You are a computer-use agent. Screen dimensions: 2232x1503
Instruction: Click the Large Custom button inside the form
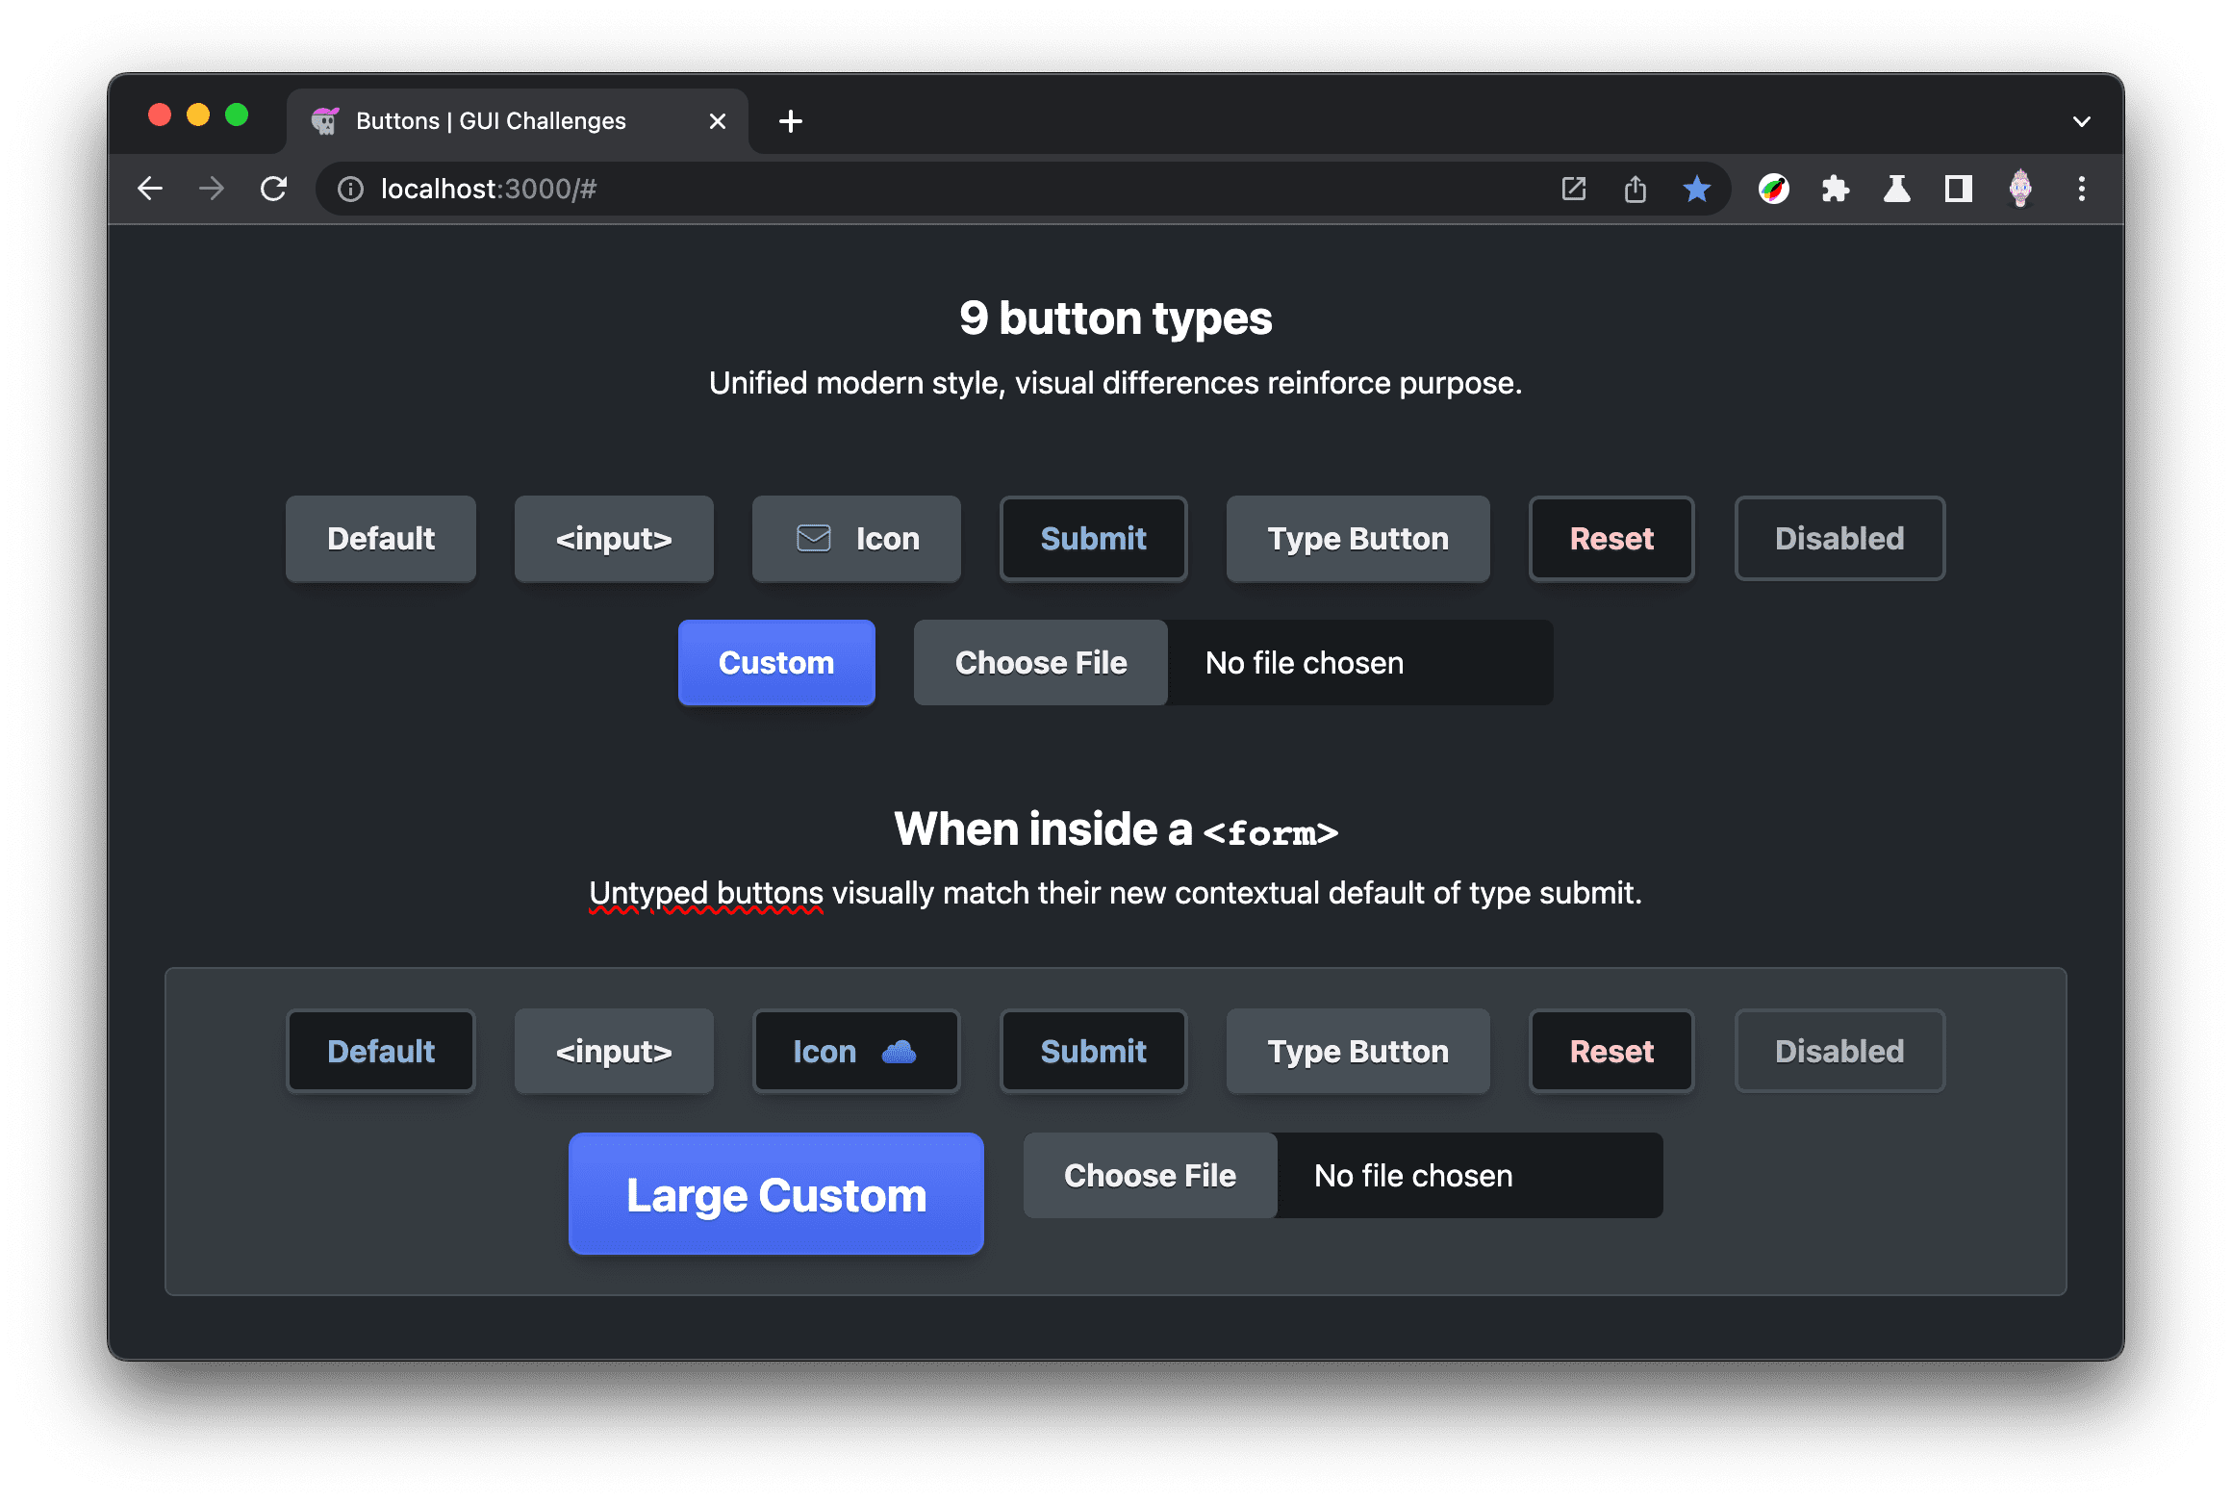click(x=774, y=1194)
